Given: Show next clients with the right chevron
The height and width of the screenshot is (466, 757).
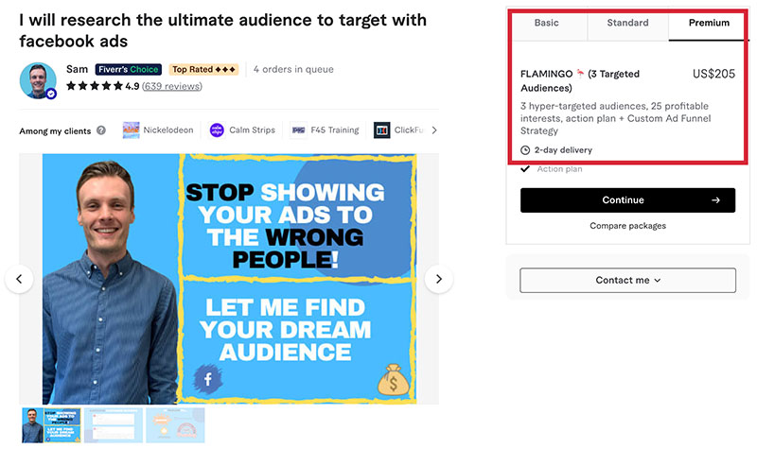Looking at the screenshot, I should coord(434,130).
